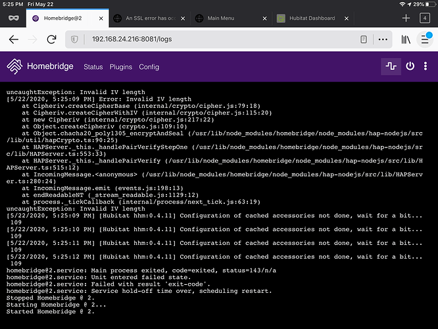This screenshot has height=329, width=438.
Task: Reload the current page
Action: [x=52, y=39]
